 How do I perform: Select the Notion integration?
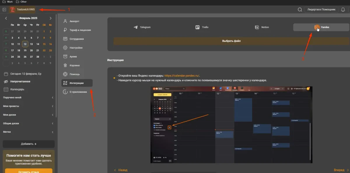[262, 27]
